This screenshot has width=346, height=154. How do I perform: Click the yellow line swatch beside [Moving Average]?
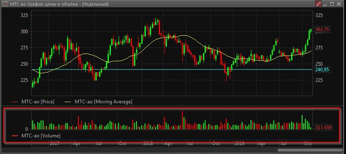(x=67, y=102)
